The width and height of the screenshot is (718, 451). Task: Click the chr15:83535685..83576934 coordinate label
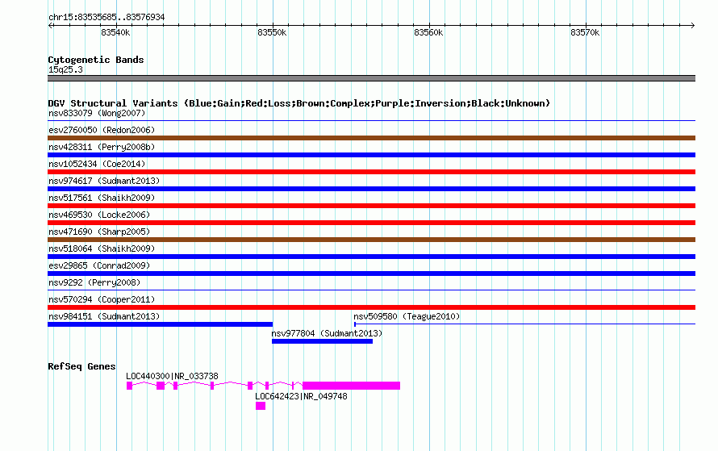coord(106,17)
